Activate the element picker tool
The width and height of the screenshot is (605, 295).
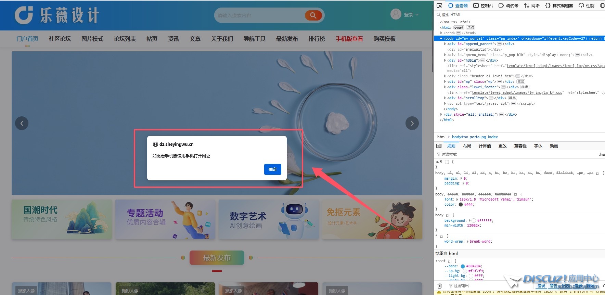[439, 5]
